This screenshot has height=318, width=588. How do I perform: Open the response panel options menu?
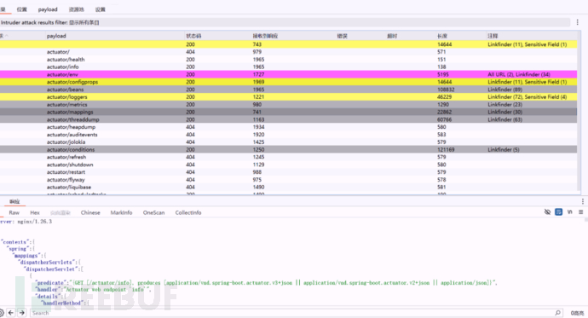[583, 201]
